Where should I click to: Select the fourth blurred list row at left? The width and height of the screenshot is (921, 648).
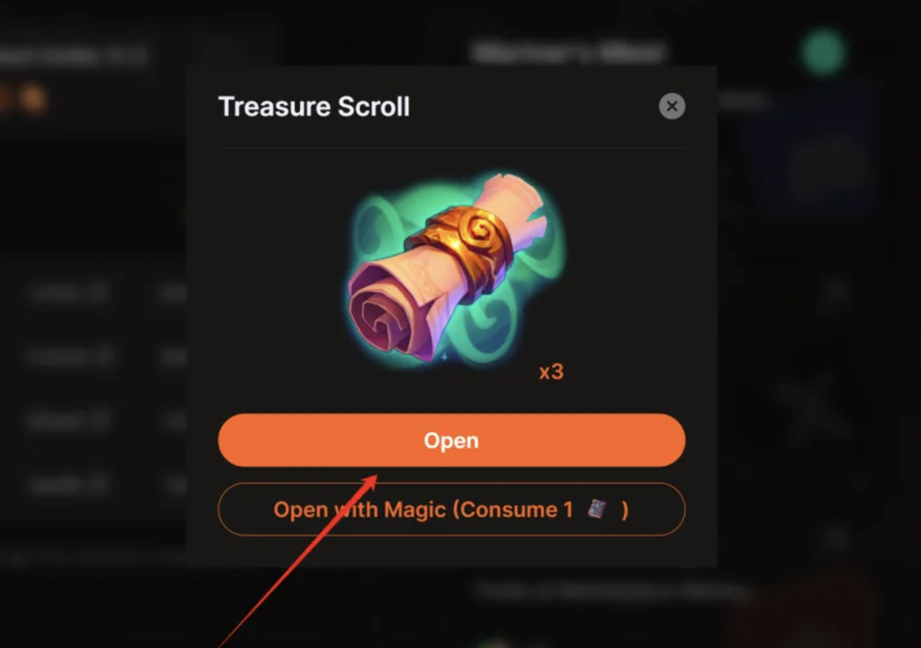[103, 485]
